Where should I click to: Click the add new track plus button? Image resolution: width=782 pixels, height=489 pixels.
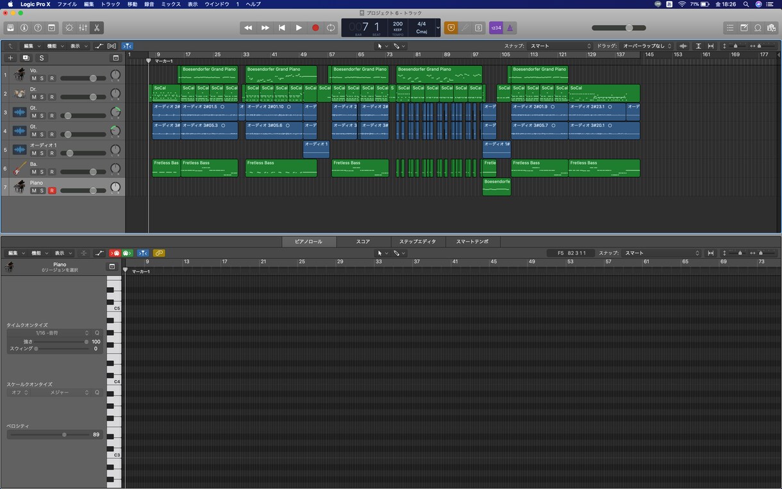coord(10,58)
